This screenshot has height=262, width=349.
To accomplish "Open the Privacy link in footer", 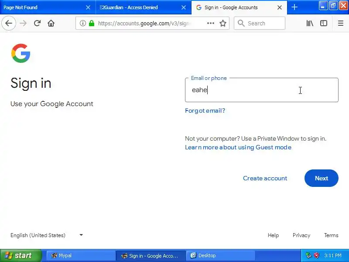I will coord(301,235).
